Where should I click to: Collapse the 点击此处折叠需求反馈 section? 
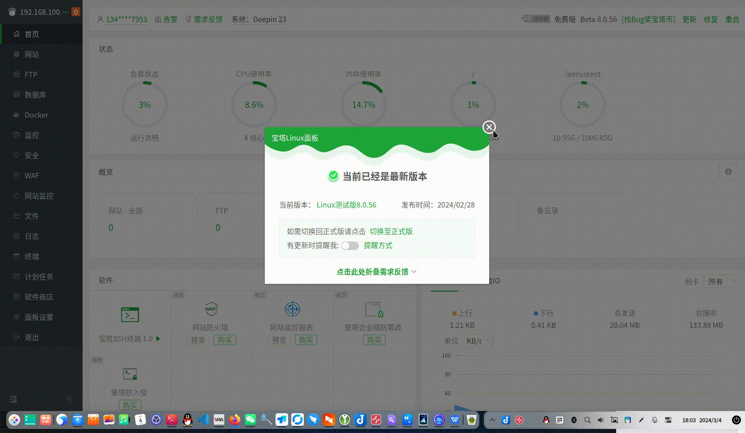(x=377, y=272)
